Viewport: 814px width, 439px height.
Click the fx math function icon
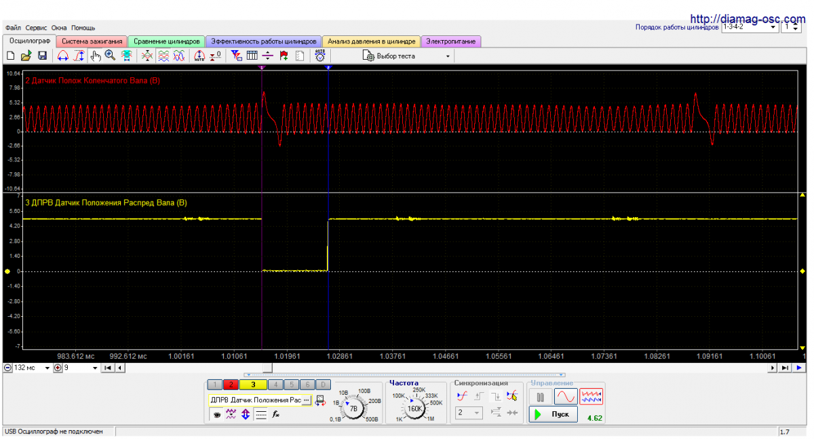click(276, 415)
